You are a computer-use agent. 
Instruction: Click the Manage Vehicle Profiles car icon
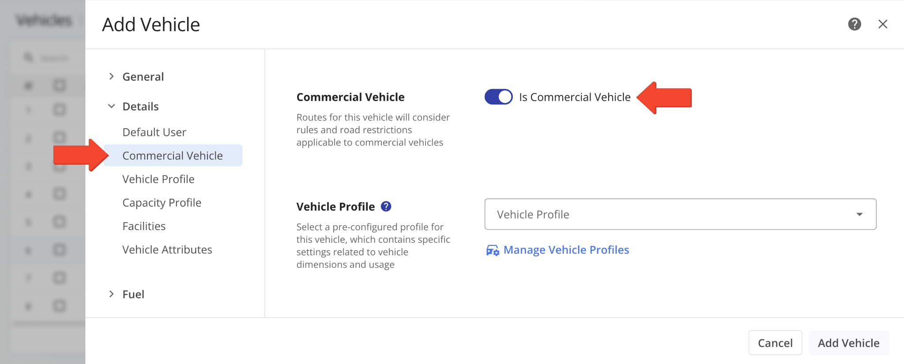(x=493, y=250)
